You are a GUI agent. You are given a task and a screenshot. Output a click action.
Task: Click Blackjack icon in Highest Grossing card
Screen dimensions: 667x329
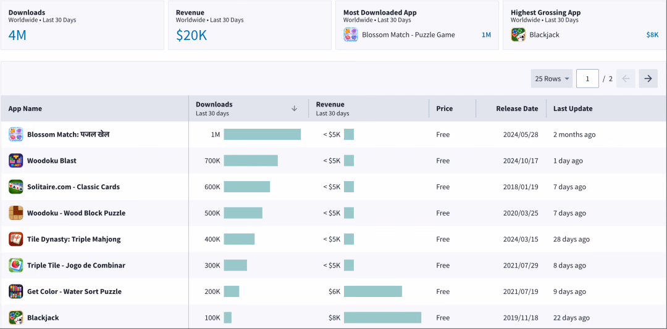518,35
